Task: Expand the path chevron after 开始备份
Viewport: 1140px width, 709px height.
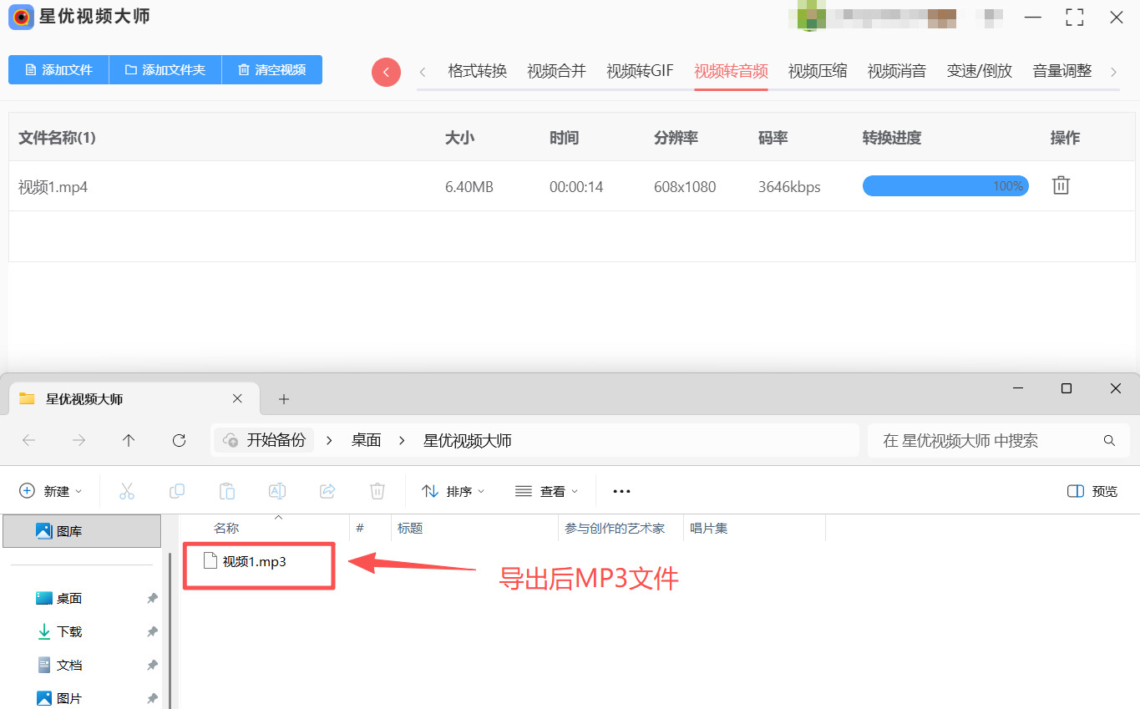Action: coord(329,440)
